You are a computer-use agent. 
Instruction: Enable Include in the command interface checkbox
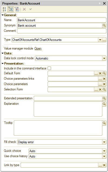tap(49, 68)
